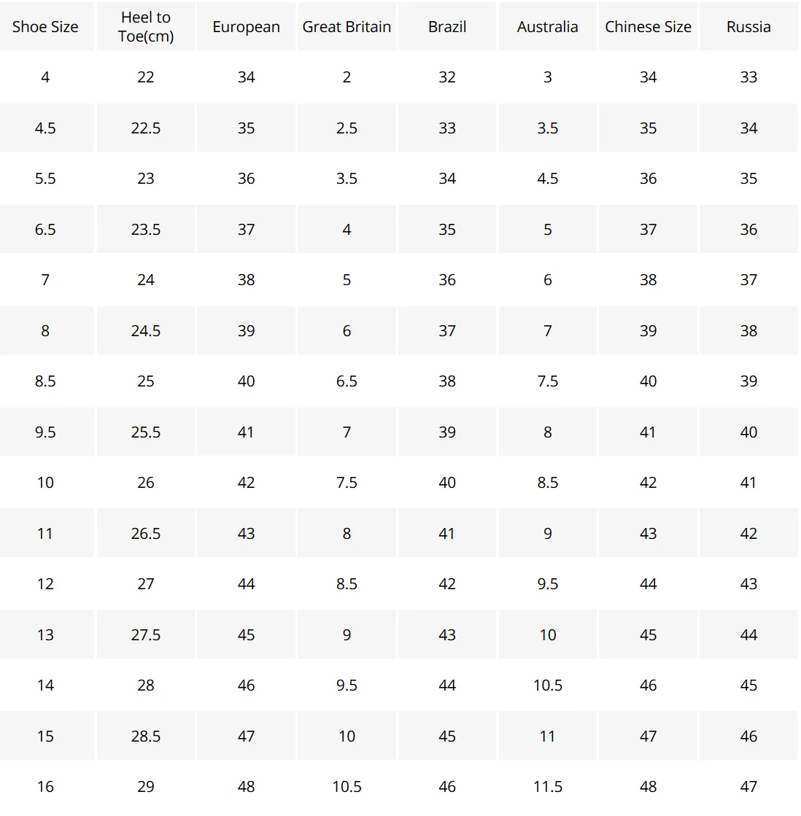Select Australia 10.5 cell
Image resolution: width=801 pixels, height=816 pixels.
548,685
